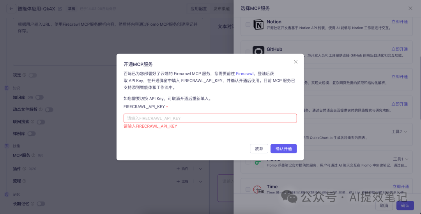Click the help icon next to 联网搜索
The width and height of the screenshot is (421, 214).
click(32, 122)
